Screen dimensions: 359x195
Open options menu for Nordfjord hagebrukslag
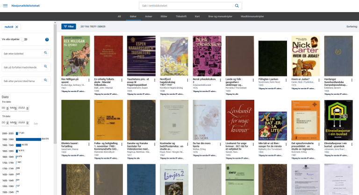(x=187, y=80)
